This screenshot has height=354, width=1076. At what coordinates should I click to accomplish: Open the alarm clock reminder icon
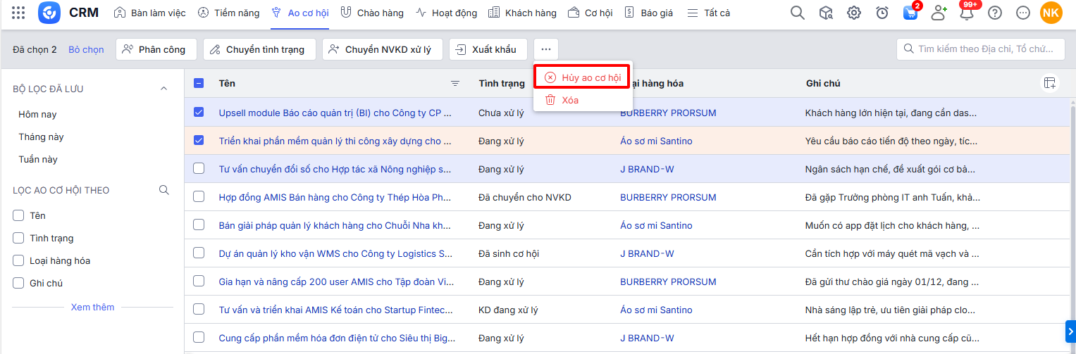(x=882, y=13)
